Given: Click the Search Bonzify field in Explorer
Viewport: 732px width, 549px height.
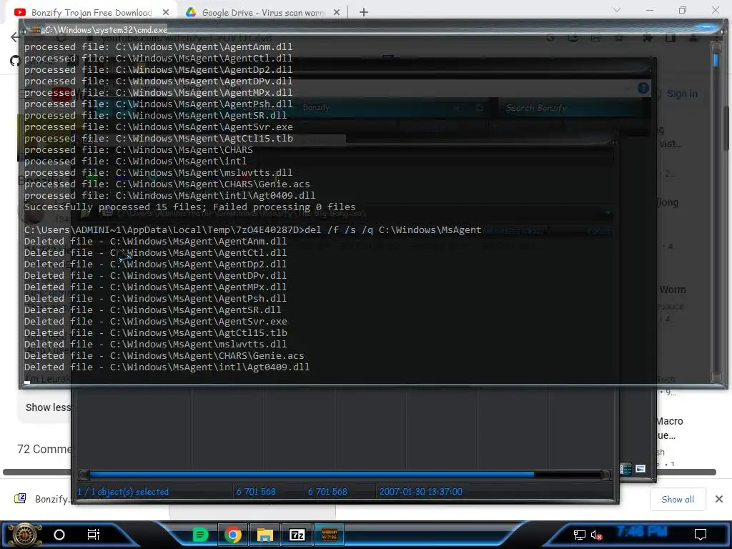Looking at the screenshot, I should 572,108.
